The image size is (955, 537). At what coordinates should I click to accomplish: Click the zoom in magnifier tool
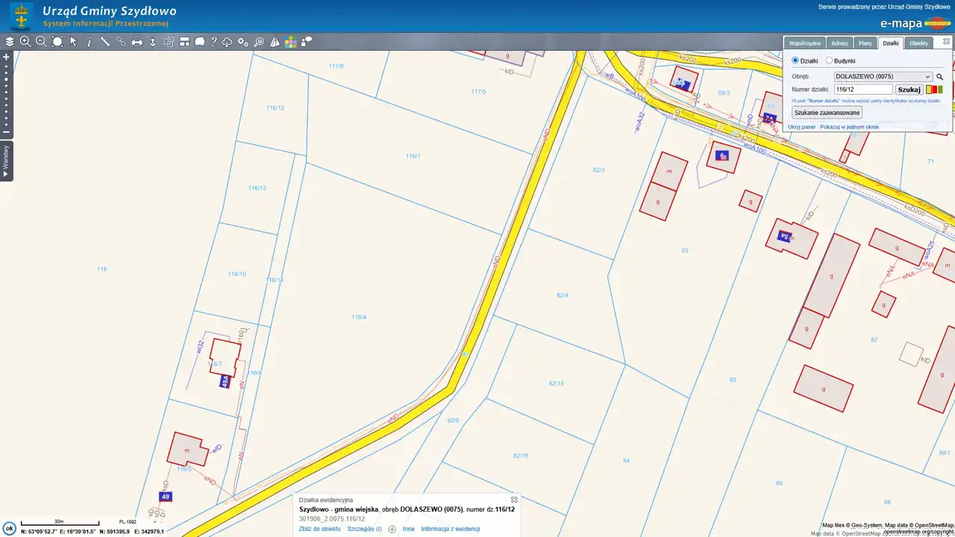pos(25,42)
